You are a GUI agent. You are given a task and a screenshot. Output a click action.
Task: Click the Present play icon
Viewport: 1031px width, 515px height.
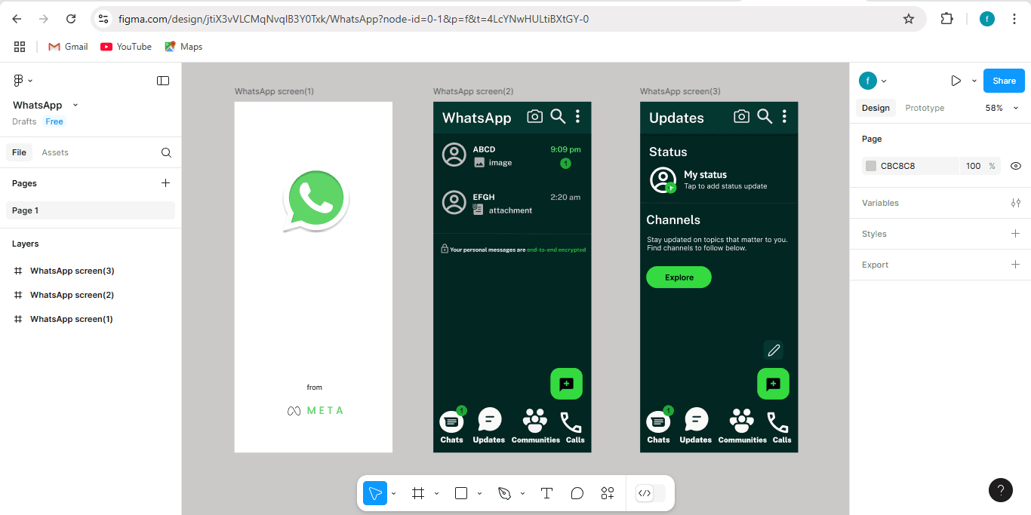pyautogui.click(x=956, y=81)
